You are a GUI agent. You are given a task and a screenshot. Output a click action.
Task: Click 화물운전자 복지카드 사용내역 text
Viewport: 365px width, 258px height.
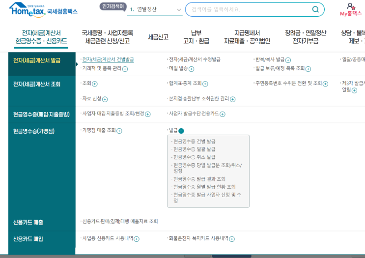198,238
